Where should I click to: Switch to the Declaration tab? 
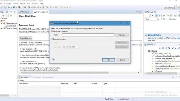[48, 77]
